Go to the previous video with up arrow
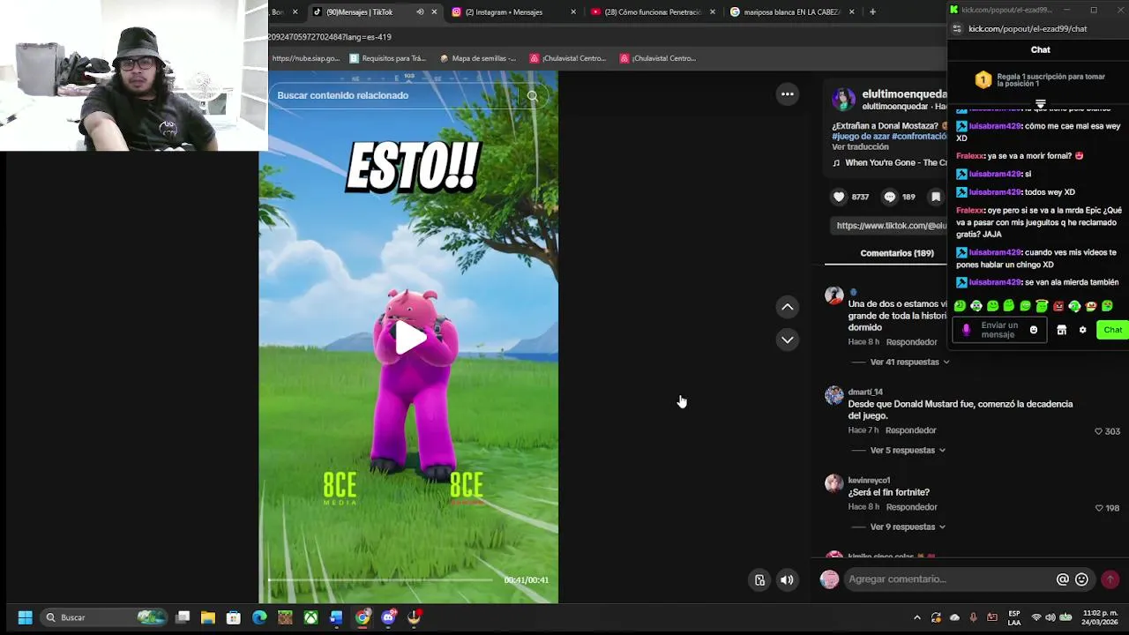 (788, 307)
